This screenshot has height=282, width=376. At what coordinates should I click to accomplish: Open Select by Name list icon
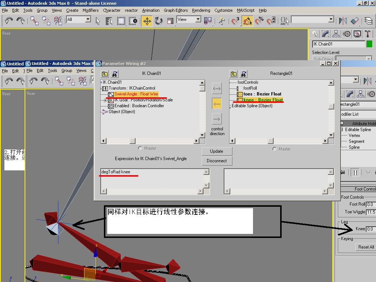tap(109, 21)
